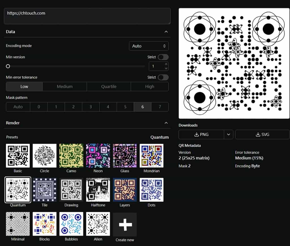Viewport: 290px width, 246px height.
Task: Select mask pattern 0
Action: [x=39, y=107]
